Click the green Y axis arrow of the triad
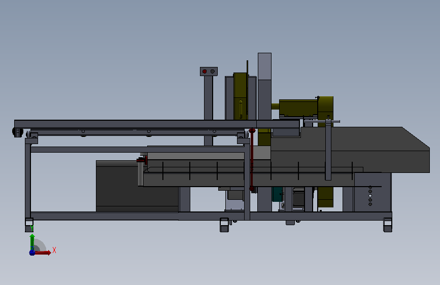 click(x=32, y=242)
